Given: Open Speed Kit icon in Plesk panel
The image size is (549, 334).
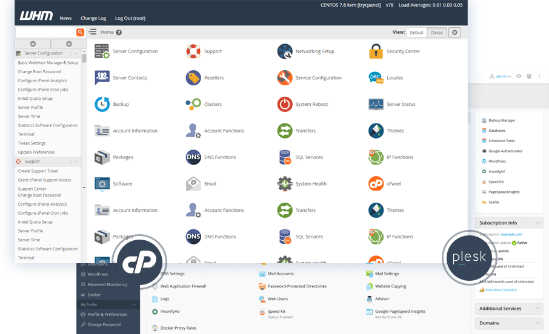Looking at the screenshot, I should coord(262,312).
